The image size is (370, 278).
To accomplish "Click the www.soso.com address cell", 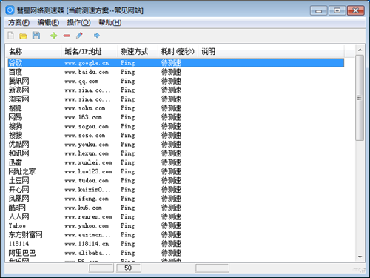I will (x=85, y=136).
